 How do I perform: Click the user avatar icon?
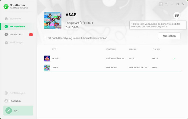pyautogui.click(x=9, y=110)
